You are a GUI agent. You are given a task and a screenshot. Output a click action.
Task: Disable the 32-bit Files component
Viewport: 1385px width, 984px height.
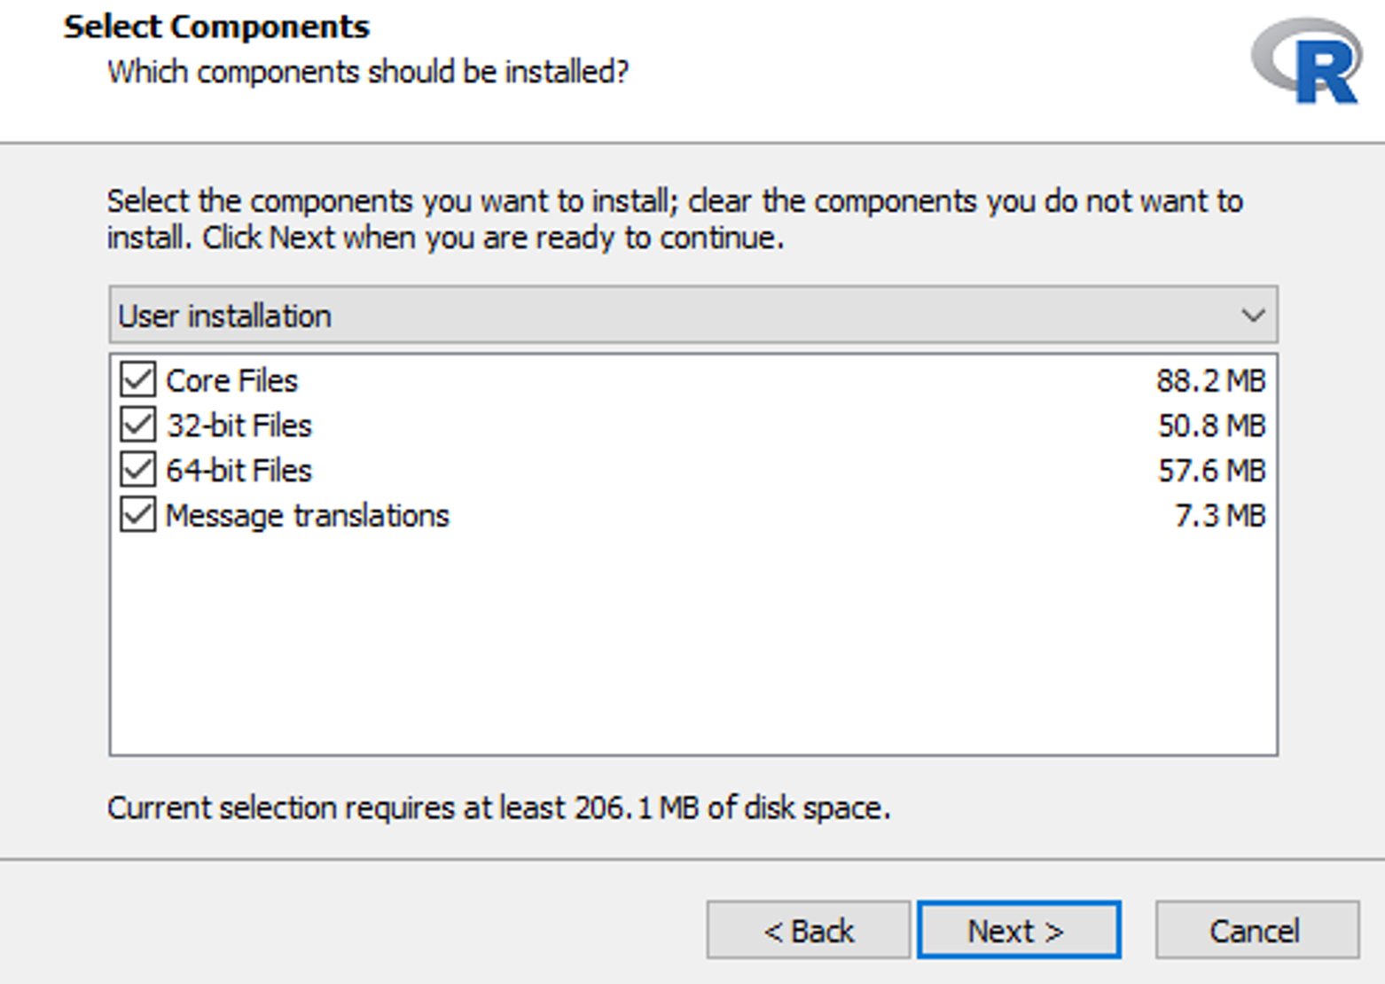136,425
